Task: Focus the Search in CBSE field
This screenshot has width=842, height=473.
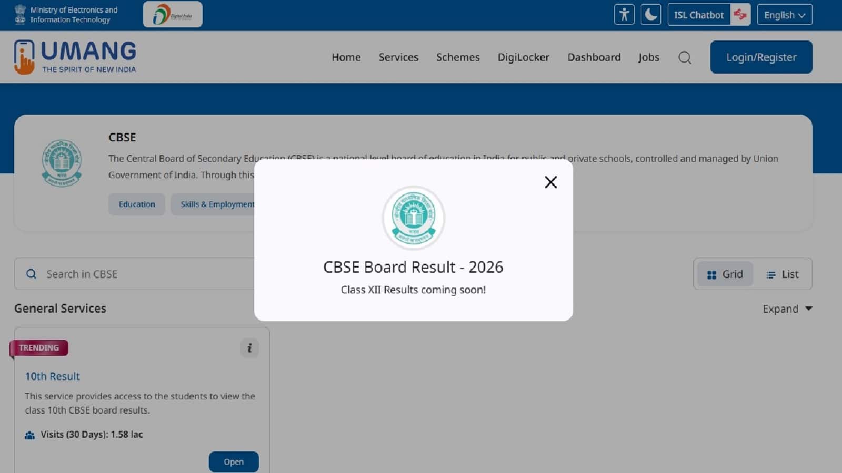Action: coord(135,274)
